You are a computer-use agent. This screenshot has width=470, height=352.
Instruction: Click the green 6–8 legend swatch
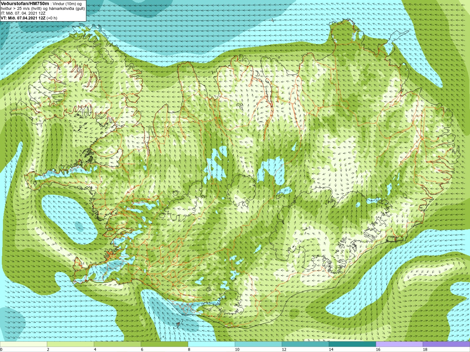(164, 344)
